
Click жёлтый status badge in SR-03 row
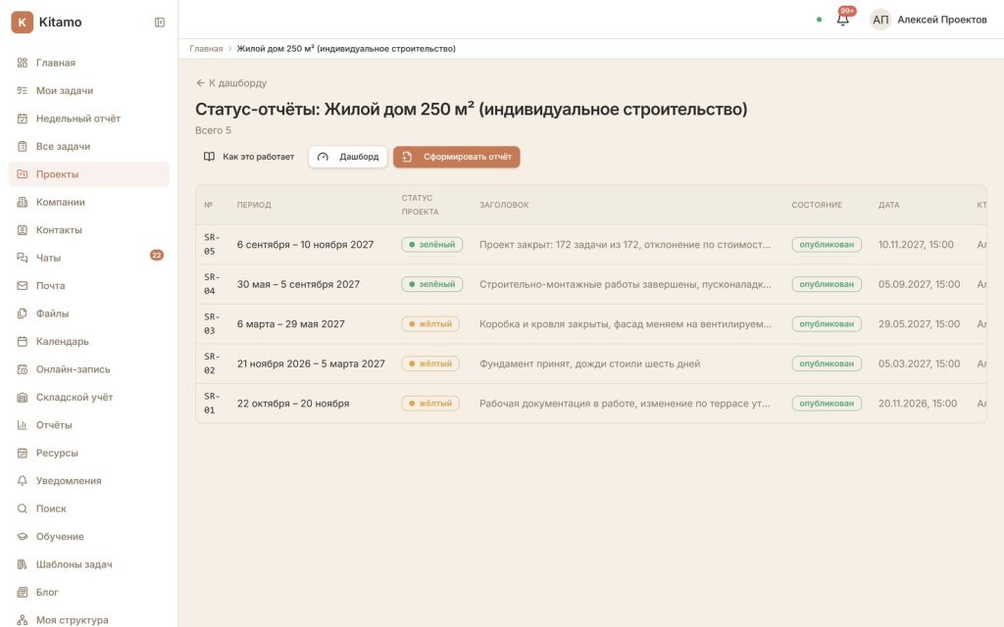pyautogui.click(x=430, y=323)
